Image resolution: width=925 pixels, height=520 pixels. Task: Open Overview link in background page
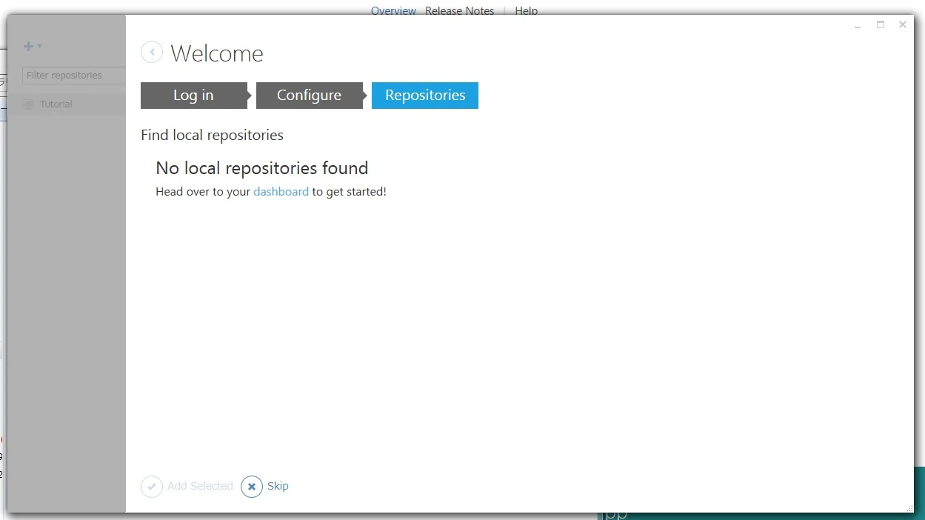coord(393,11)
